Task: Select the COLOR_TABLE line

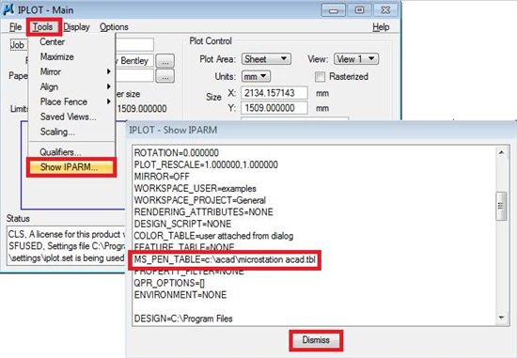Action: pos(213,236)
